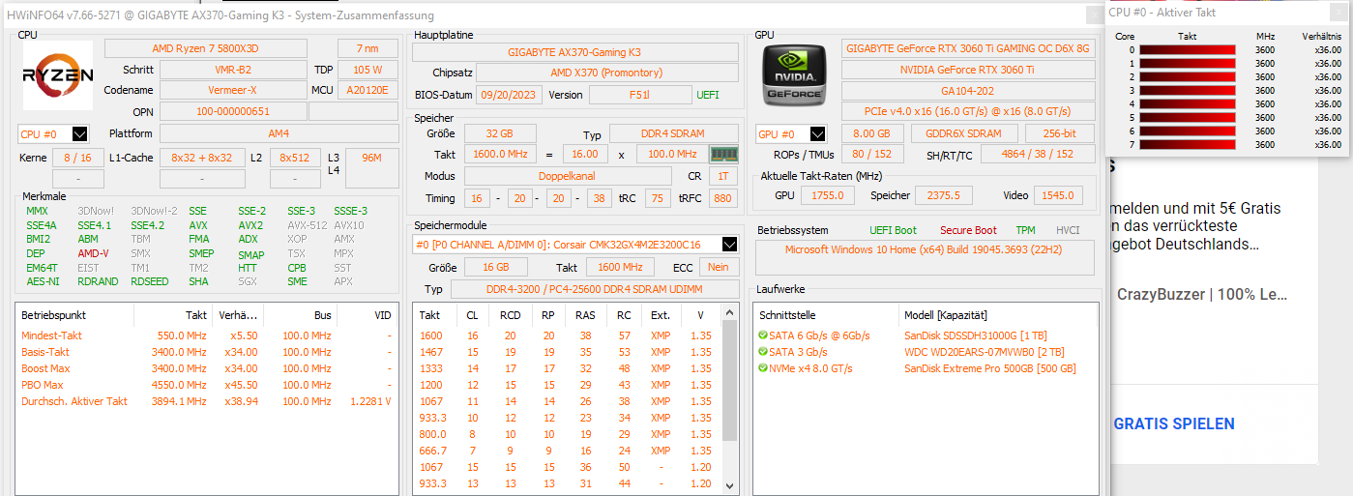
Task: Click the memory clock 1600.0 MHz field
Action: [x=498, y=154]
